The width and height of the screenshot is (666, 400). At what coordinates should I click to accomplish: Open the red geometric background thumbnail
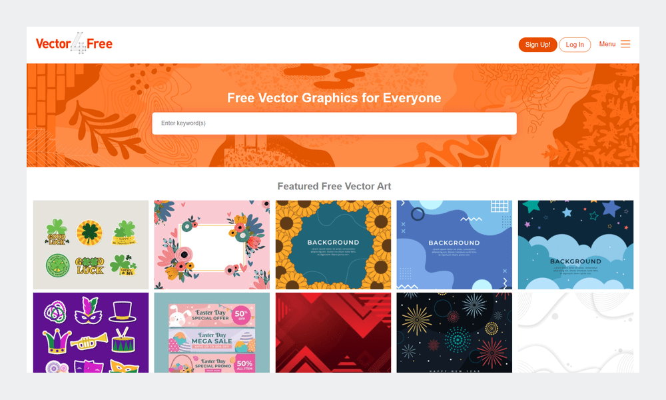[x=334, y=333]
